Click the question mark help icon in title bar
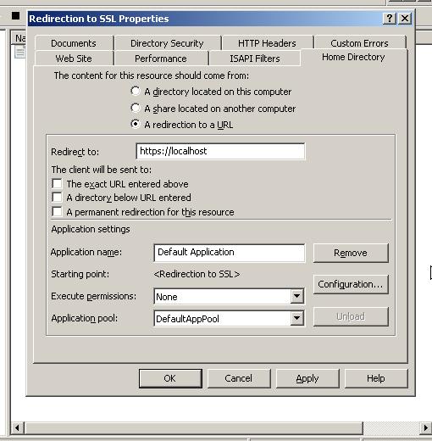 coord(390,19)
